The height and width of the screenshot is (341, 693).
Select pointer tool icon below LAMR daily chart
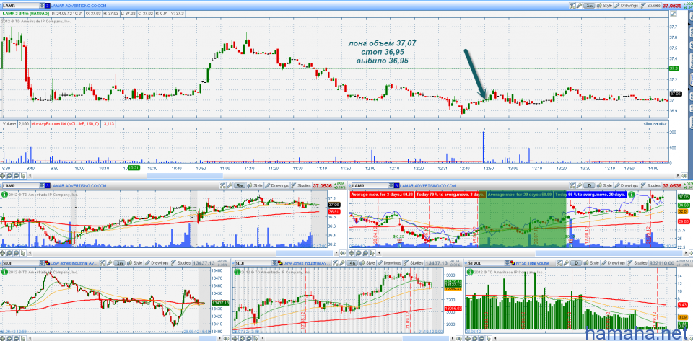pyautogui.click(x=372, y=253)
